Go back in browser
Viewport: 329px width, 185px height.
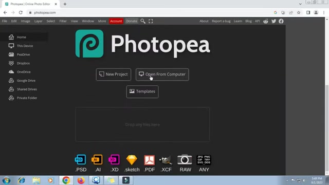[5, 12]
